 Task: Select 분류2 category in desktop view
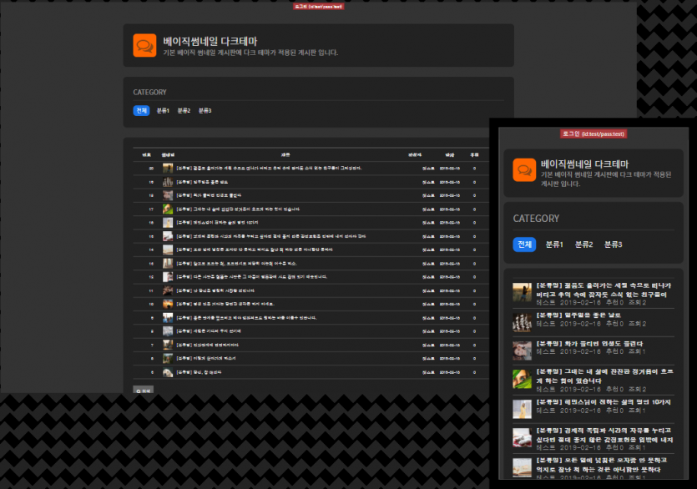click(184, 111)
